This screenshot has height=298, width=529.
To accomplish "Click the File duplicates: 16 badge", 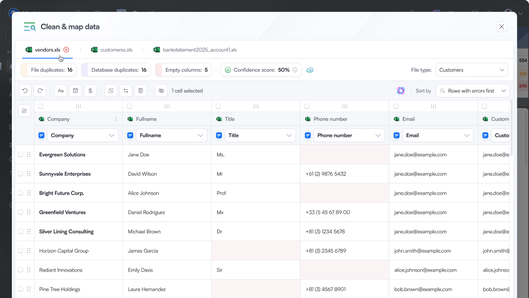I will [49, 70].
